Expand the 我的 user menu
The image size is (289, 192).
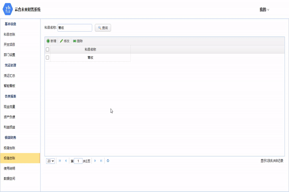[x=264, y=10]
